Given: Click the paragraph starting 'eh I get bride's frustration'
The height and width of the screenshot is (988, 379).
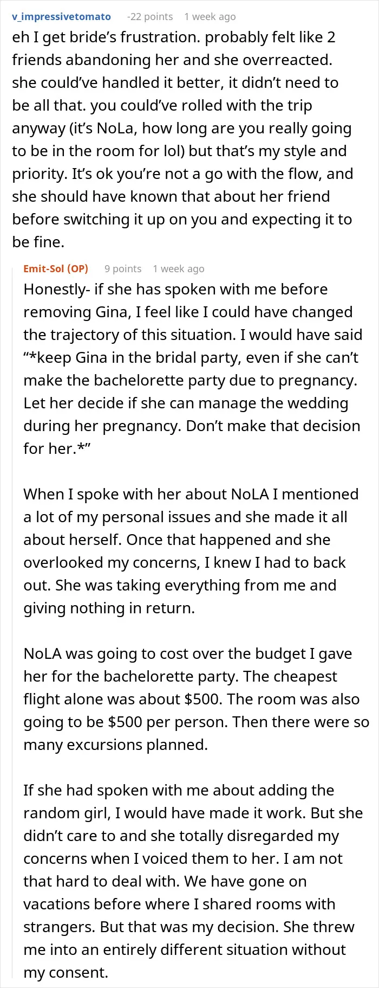Looking at the screenshot, I should click(x=182, y=139).
